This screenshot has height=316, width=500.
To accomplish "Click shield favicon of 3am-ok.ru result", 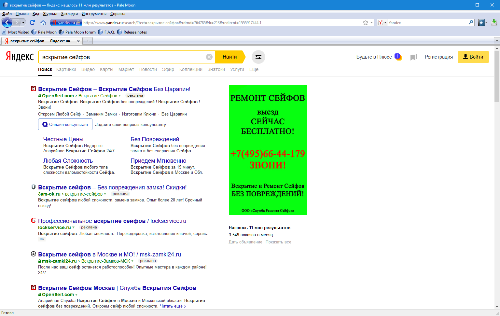I will (33, 187).
